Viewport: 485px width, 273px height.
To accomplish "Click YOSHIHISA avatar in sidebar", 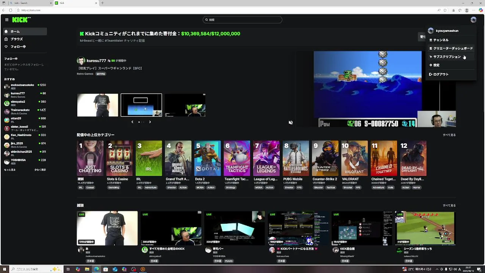I will click(x=7, y=162).
